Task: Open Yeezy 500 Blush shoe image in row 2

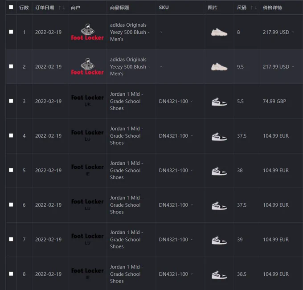Action: [219, 67]
